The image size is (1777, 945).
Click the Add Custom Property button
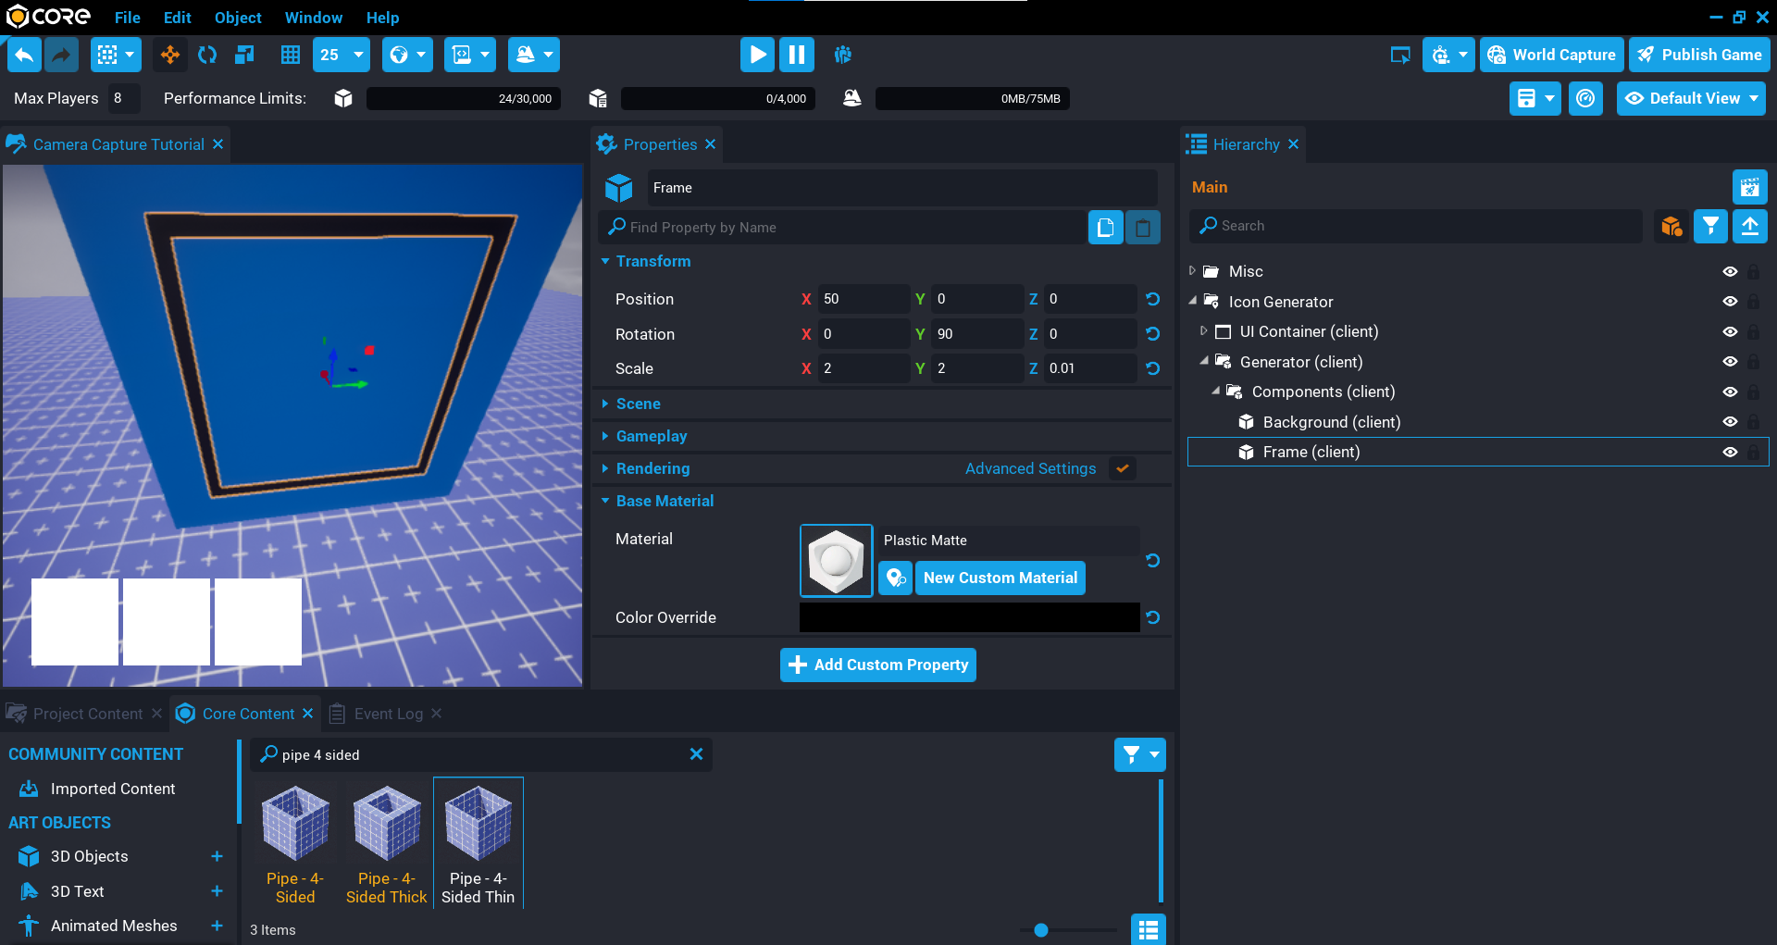[877, 665]
